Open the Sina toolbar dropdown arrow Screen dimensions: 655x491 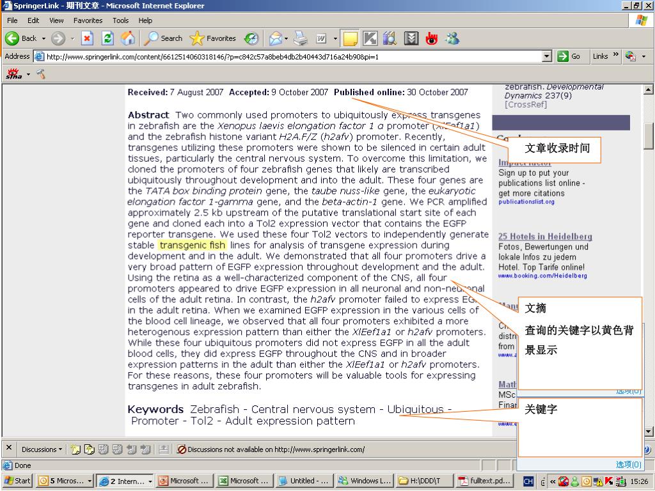(28, 74)
